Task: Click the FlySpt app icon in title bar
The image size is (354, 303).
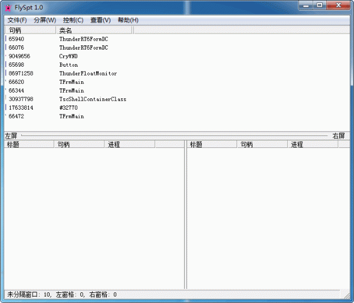Action: click(8, 6)
